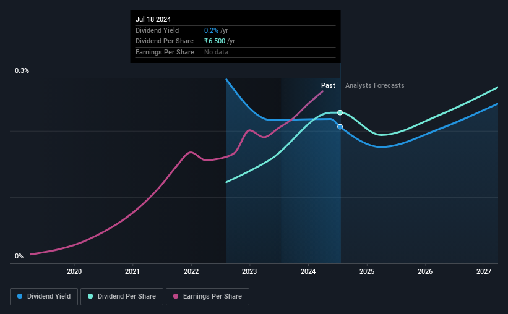The width and height of the screenshot is (508, 314).
Task: Click the blue Dividend Yield legend dot
Action: (20, 296)
